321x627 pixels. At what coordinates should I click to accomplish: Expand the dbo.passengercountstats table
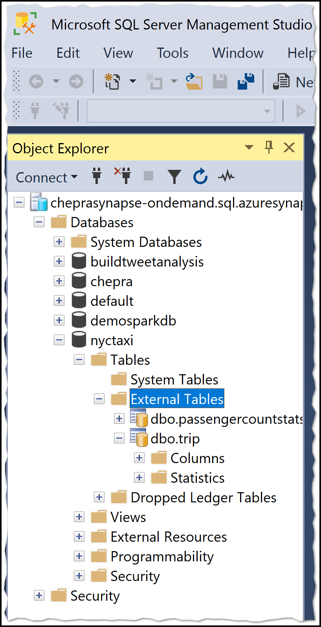pos(119,418)
